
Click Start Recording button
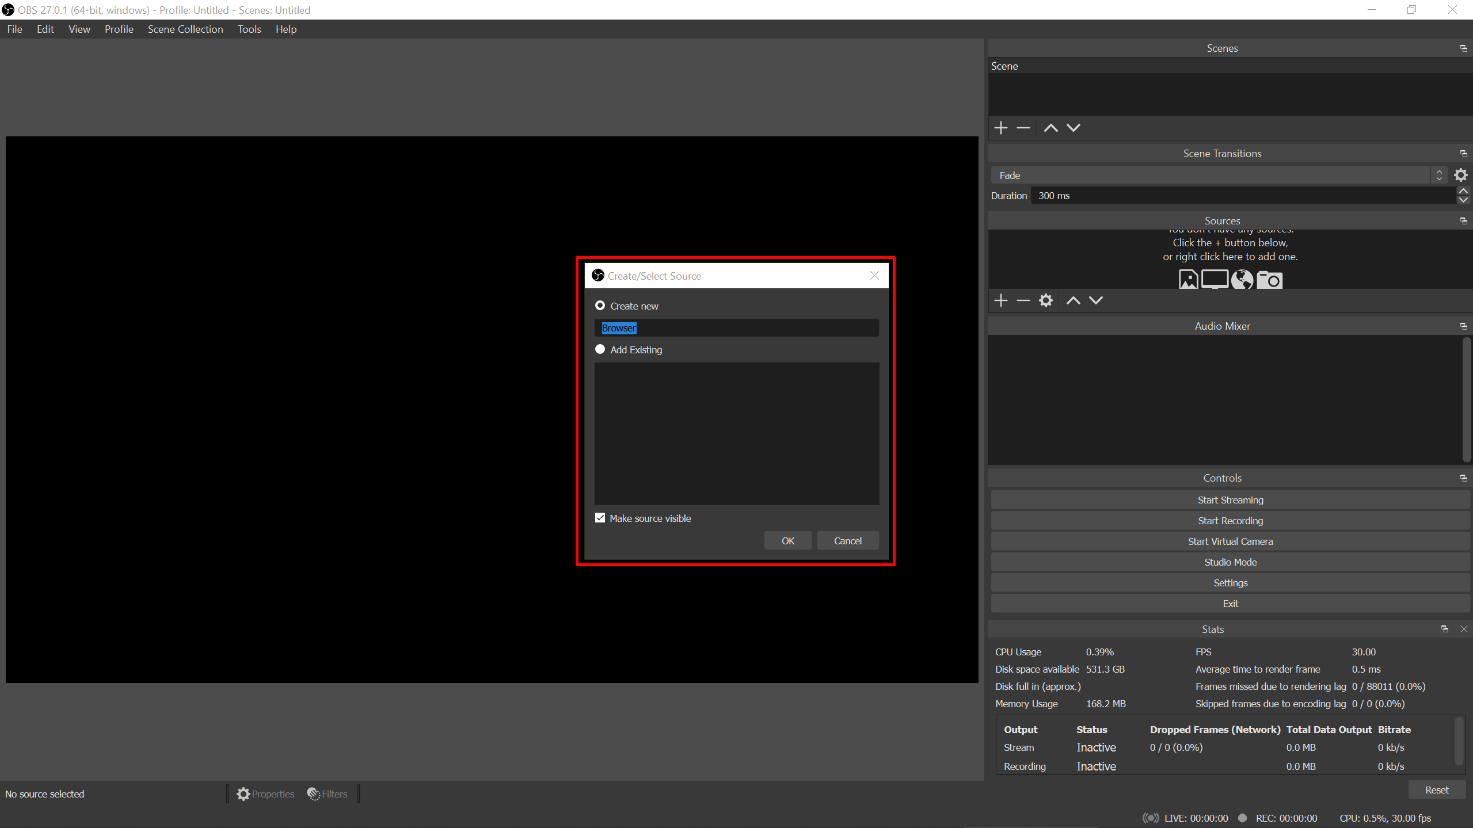(x=1230, y=521)
